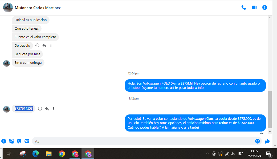This screenshot has width=277, height=159.
Task: Open the conversation information panel
Action: coord(264,7)
